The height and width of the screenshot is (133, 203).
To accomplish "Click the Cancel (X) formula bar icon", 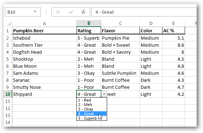I will pos(58,12).
